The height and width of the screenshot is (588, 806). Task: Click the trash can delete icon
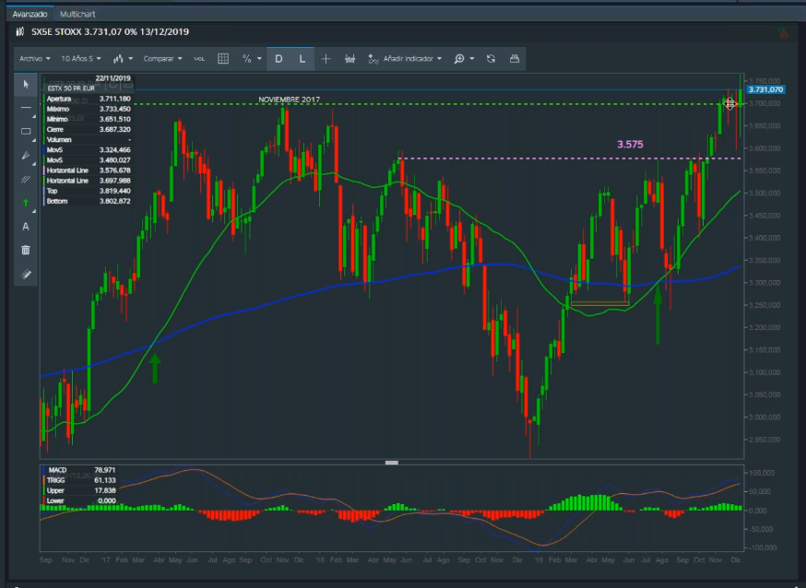[x=26, y=250]
